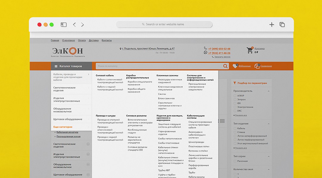Screen dimensions: 322x178
Task: Open favorites via heart icon
Action: point(235,66)
